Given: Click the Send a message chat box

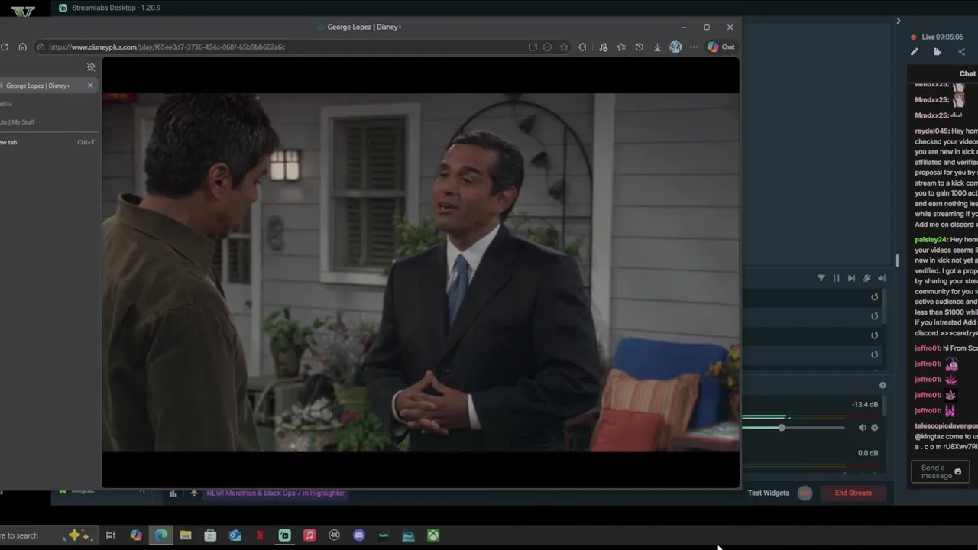Looking at the screenshot, I should click(x=941, y=472).
